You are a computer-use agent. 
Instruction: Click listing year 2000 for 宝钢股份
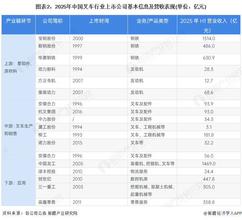(78, 39)
